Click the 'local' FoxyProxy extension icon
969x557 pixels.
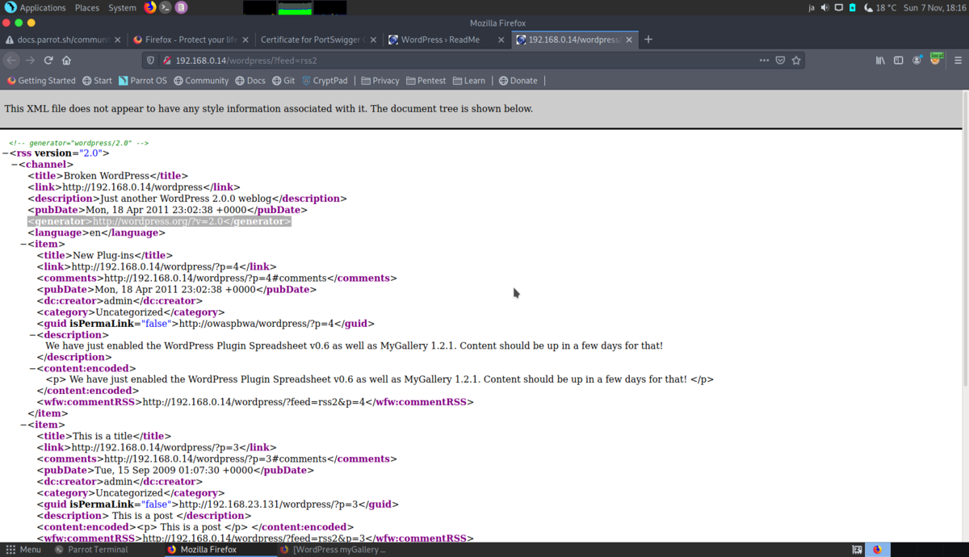tap(936, 59)
